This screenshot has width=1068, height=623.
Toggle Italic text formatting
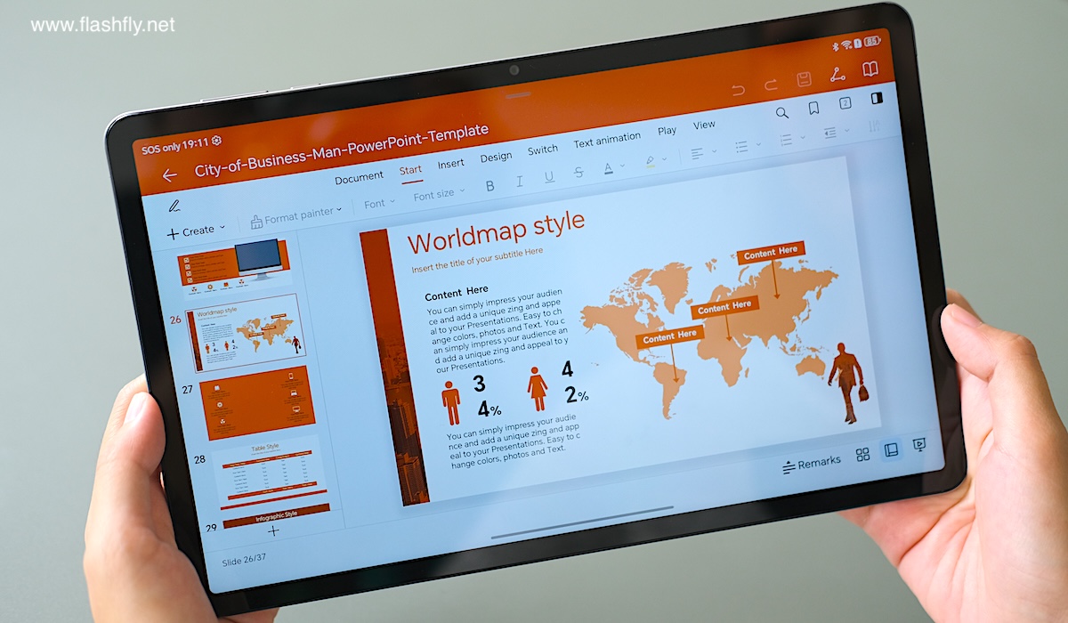[x=519, y=182]
